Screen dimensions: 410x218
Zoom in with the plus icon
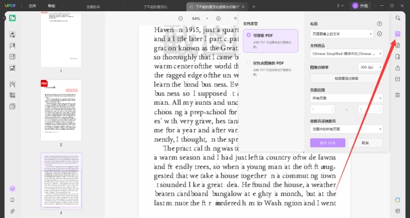click(x=218, y=18)
